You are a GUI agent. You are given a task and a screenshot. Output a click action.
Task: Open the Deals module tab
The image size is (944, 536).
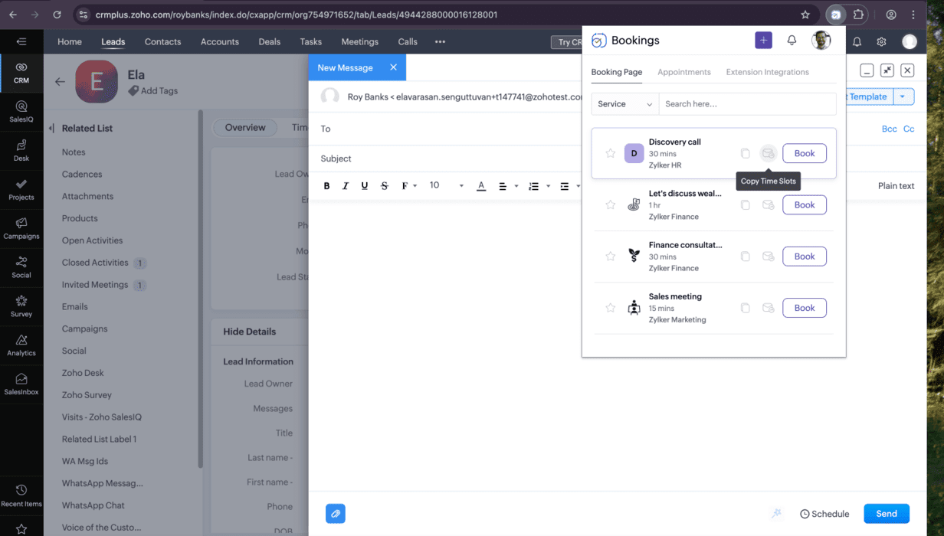tap(270, 42)
